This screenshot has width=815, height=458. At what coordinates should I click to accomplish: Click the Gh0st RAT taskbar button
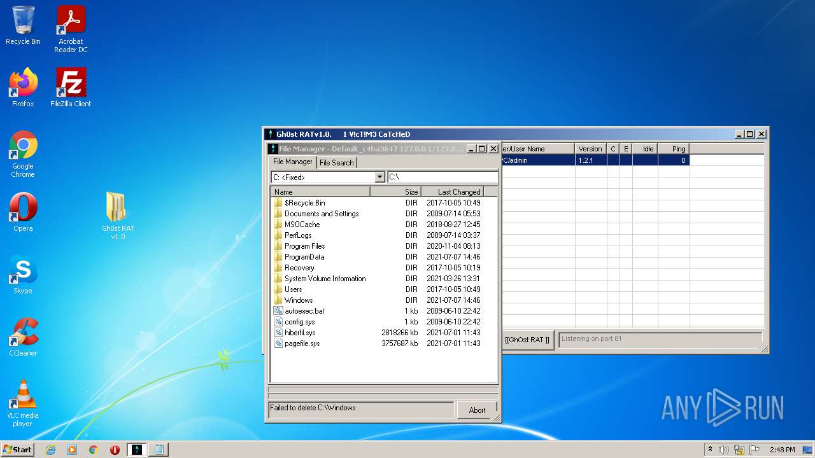[137, 450]
